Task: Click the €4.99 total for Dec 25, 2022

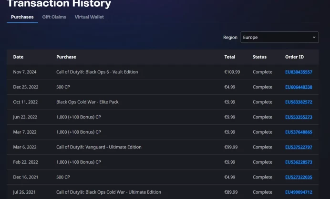Action: 230,87
